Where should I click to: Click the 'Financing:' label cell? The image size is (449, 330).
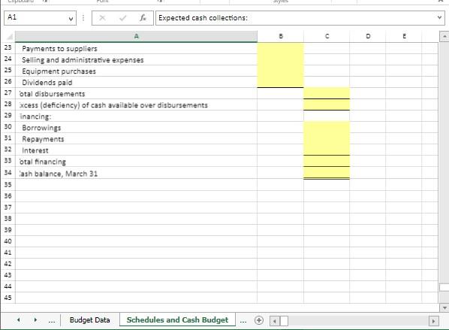coord(137,116)
